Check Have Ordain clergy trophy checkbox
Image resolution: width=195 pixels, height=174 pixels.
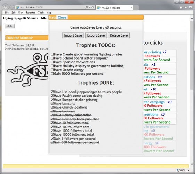pyautogui.click(x=52, y=70)
